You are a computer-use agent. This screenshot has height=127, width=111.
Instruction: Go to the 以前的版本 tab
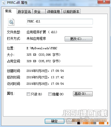(x=71, y=12)
